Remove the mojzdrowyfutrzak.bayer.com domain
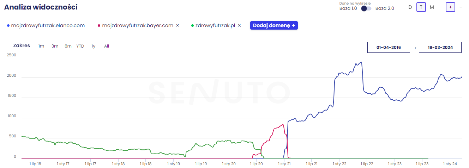The height and width of the screenshot is (168, 469). (x=178, y=25)
